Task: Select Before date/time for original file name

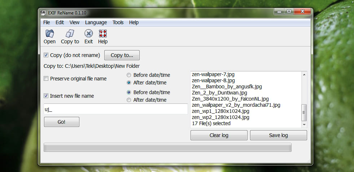Action: click(129, 75)
